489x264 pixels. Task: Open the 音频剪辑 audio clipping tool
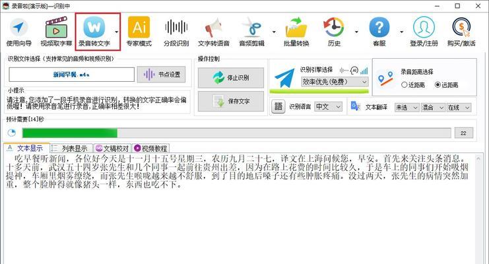point(251,32)
